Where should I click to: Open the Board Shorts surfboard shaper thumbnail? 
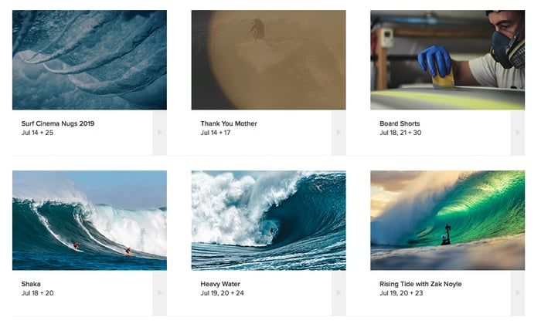click(447, 60)
